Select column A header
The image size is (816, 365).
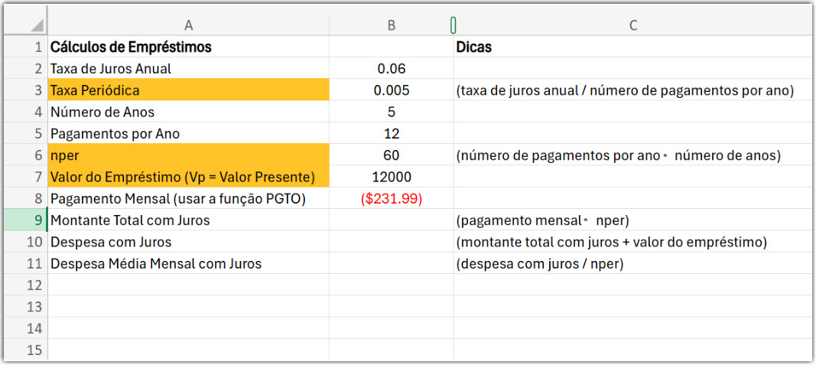[x=188, y=25]
